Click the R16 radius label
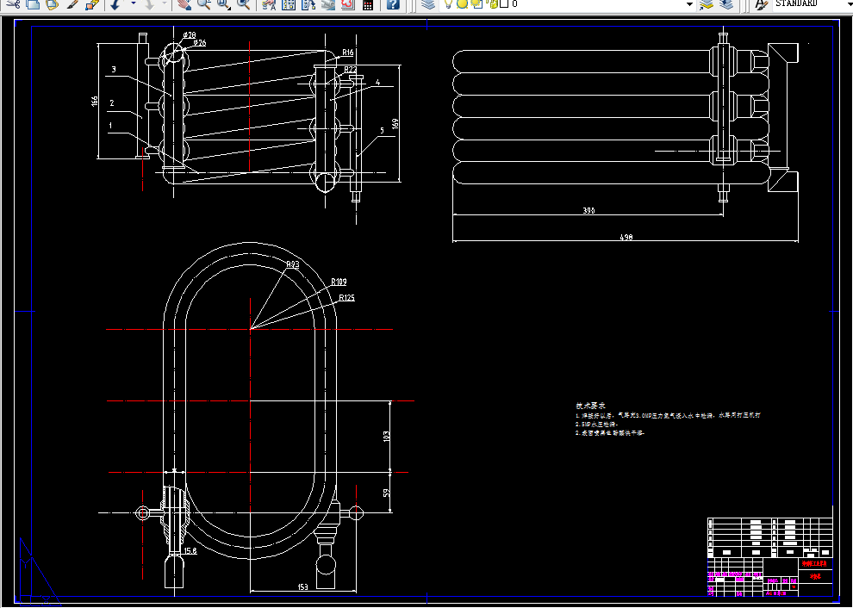 (347, 53)
